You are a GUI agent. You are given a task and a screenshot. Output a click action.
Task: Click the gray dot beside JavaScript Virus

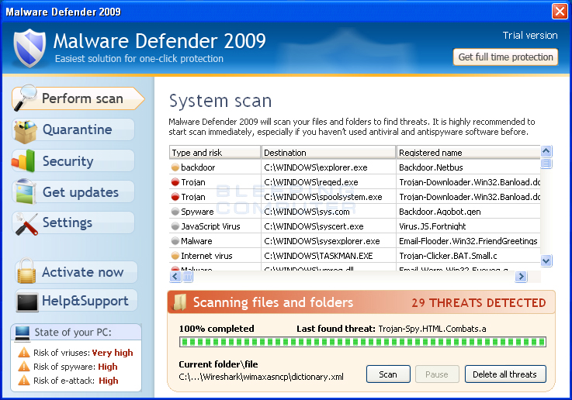[x=175, y=226]
